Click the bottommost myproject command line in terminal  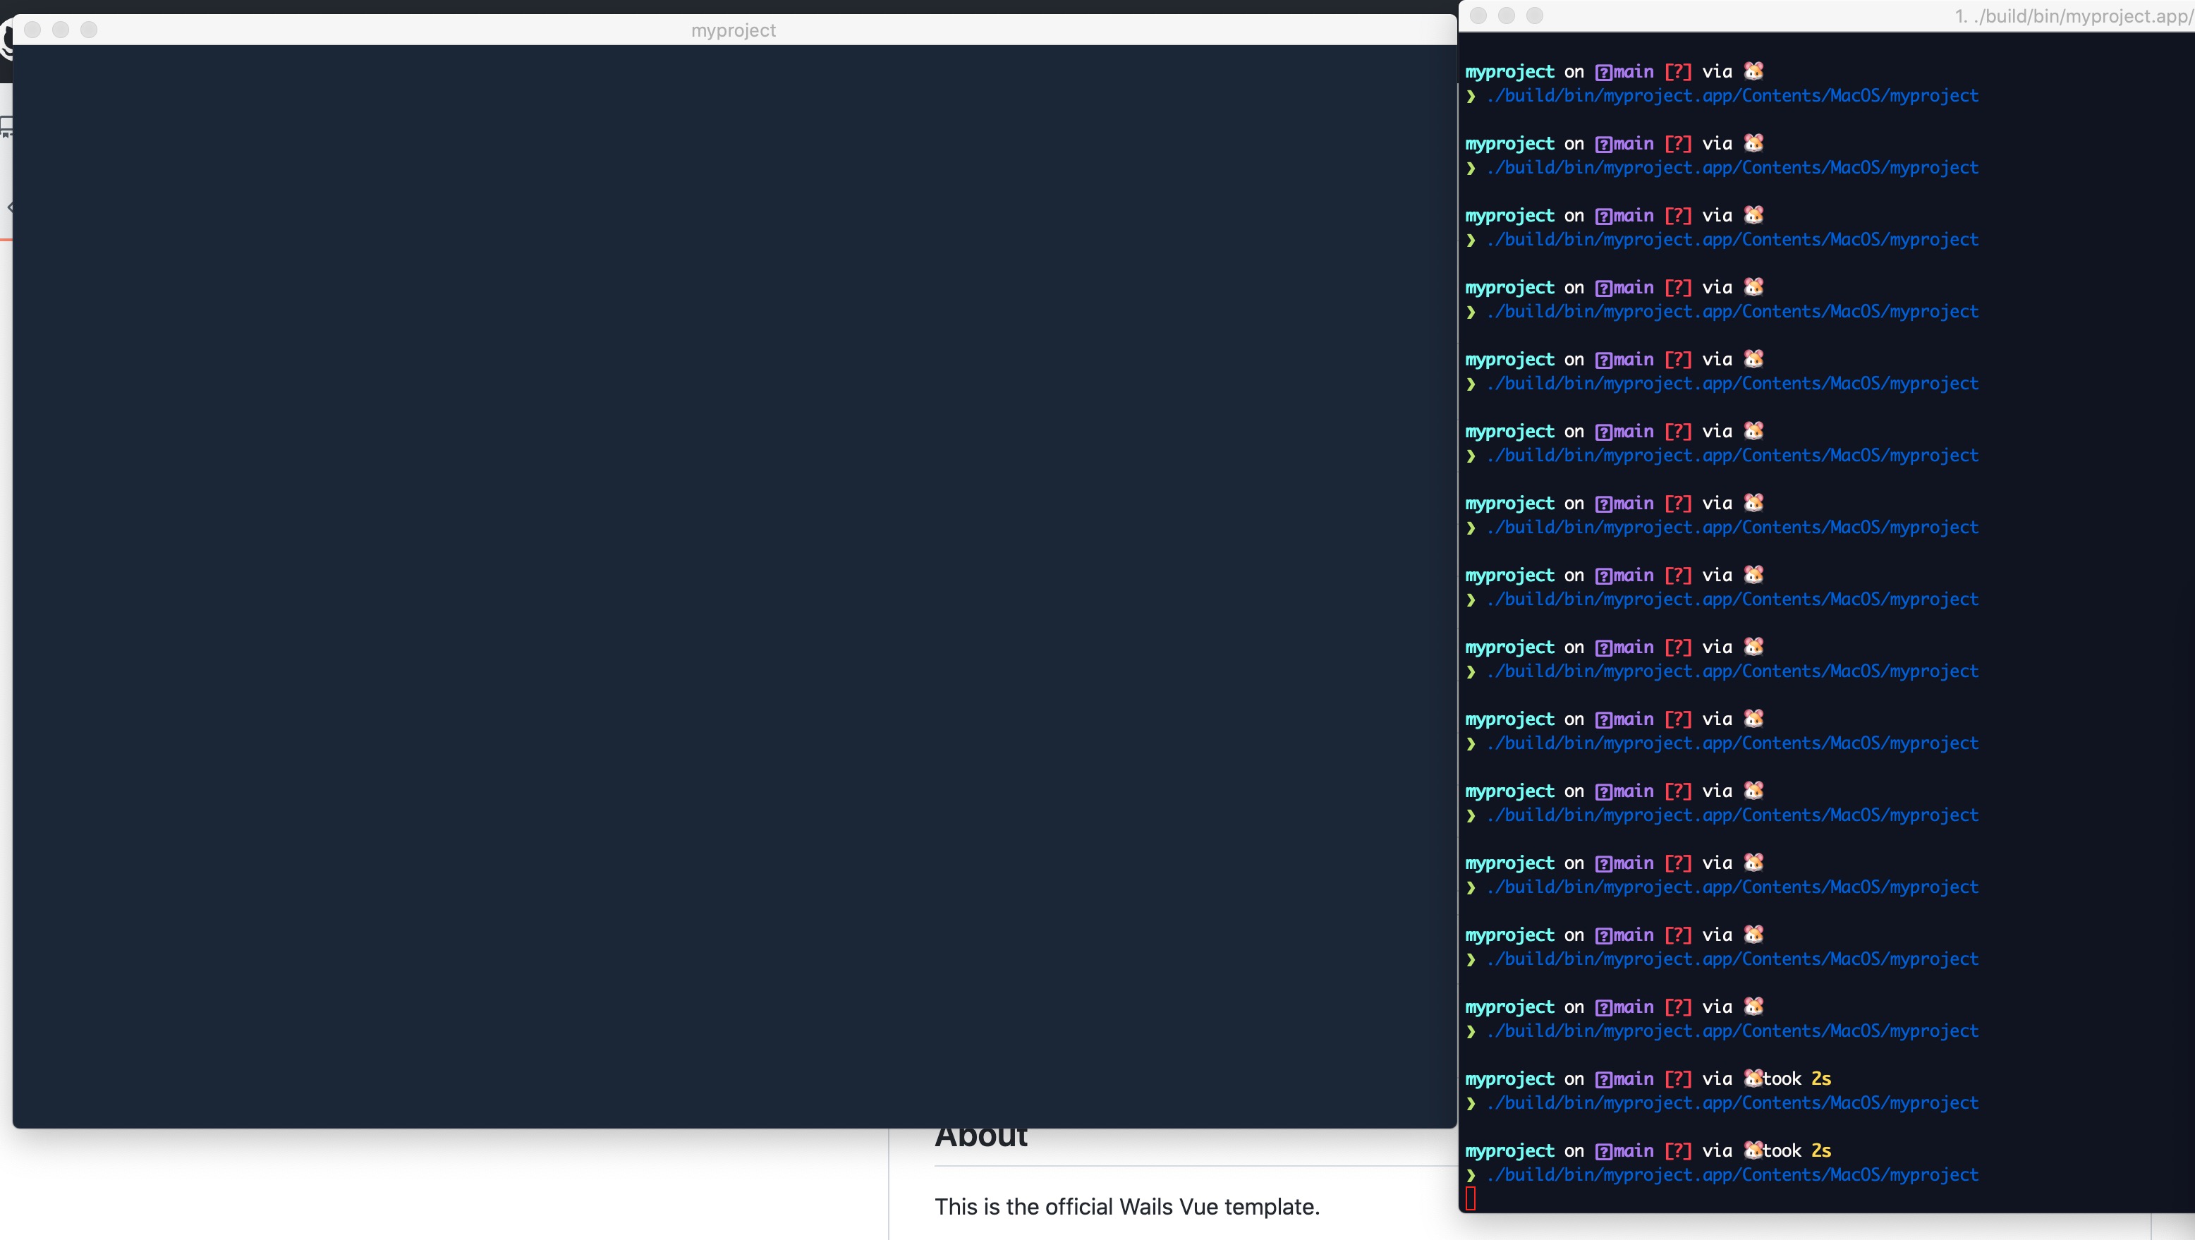pos(1732,1175)
